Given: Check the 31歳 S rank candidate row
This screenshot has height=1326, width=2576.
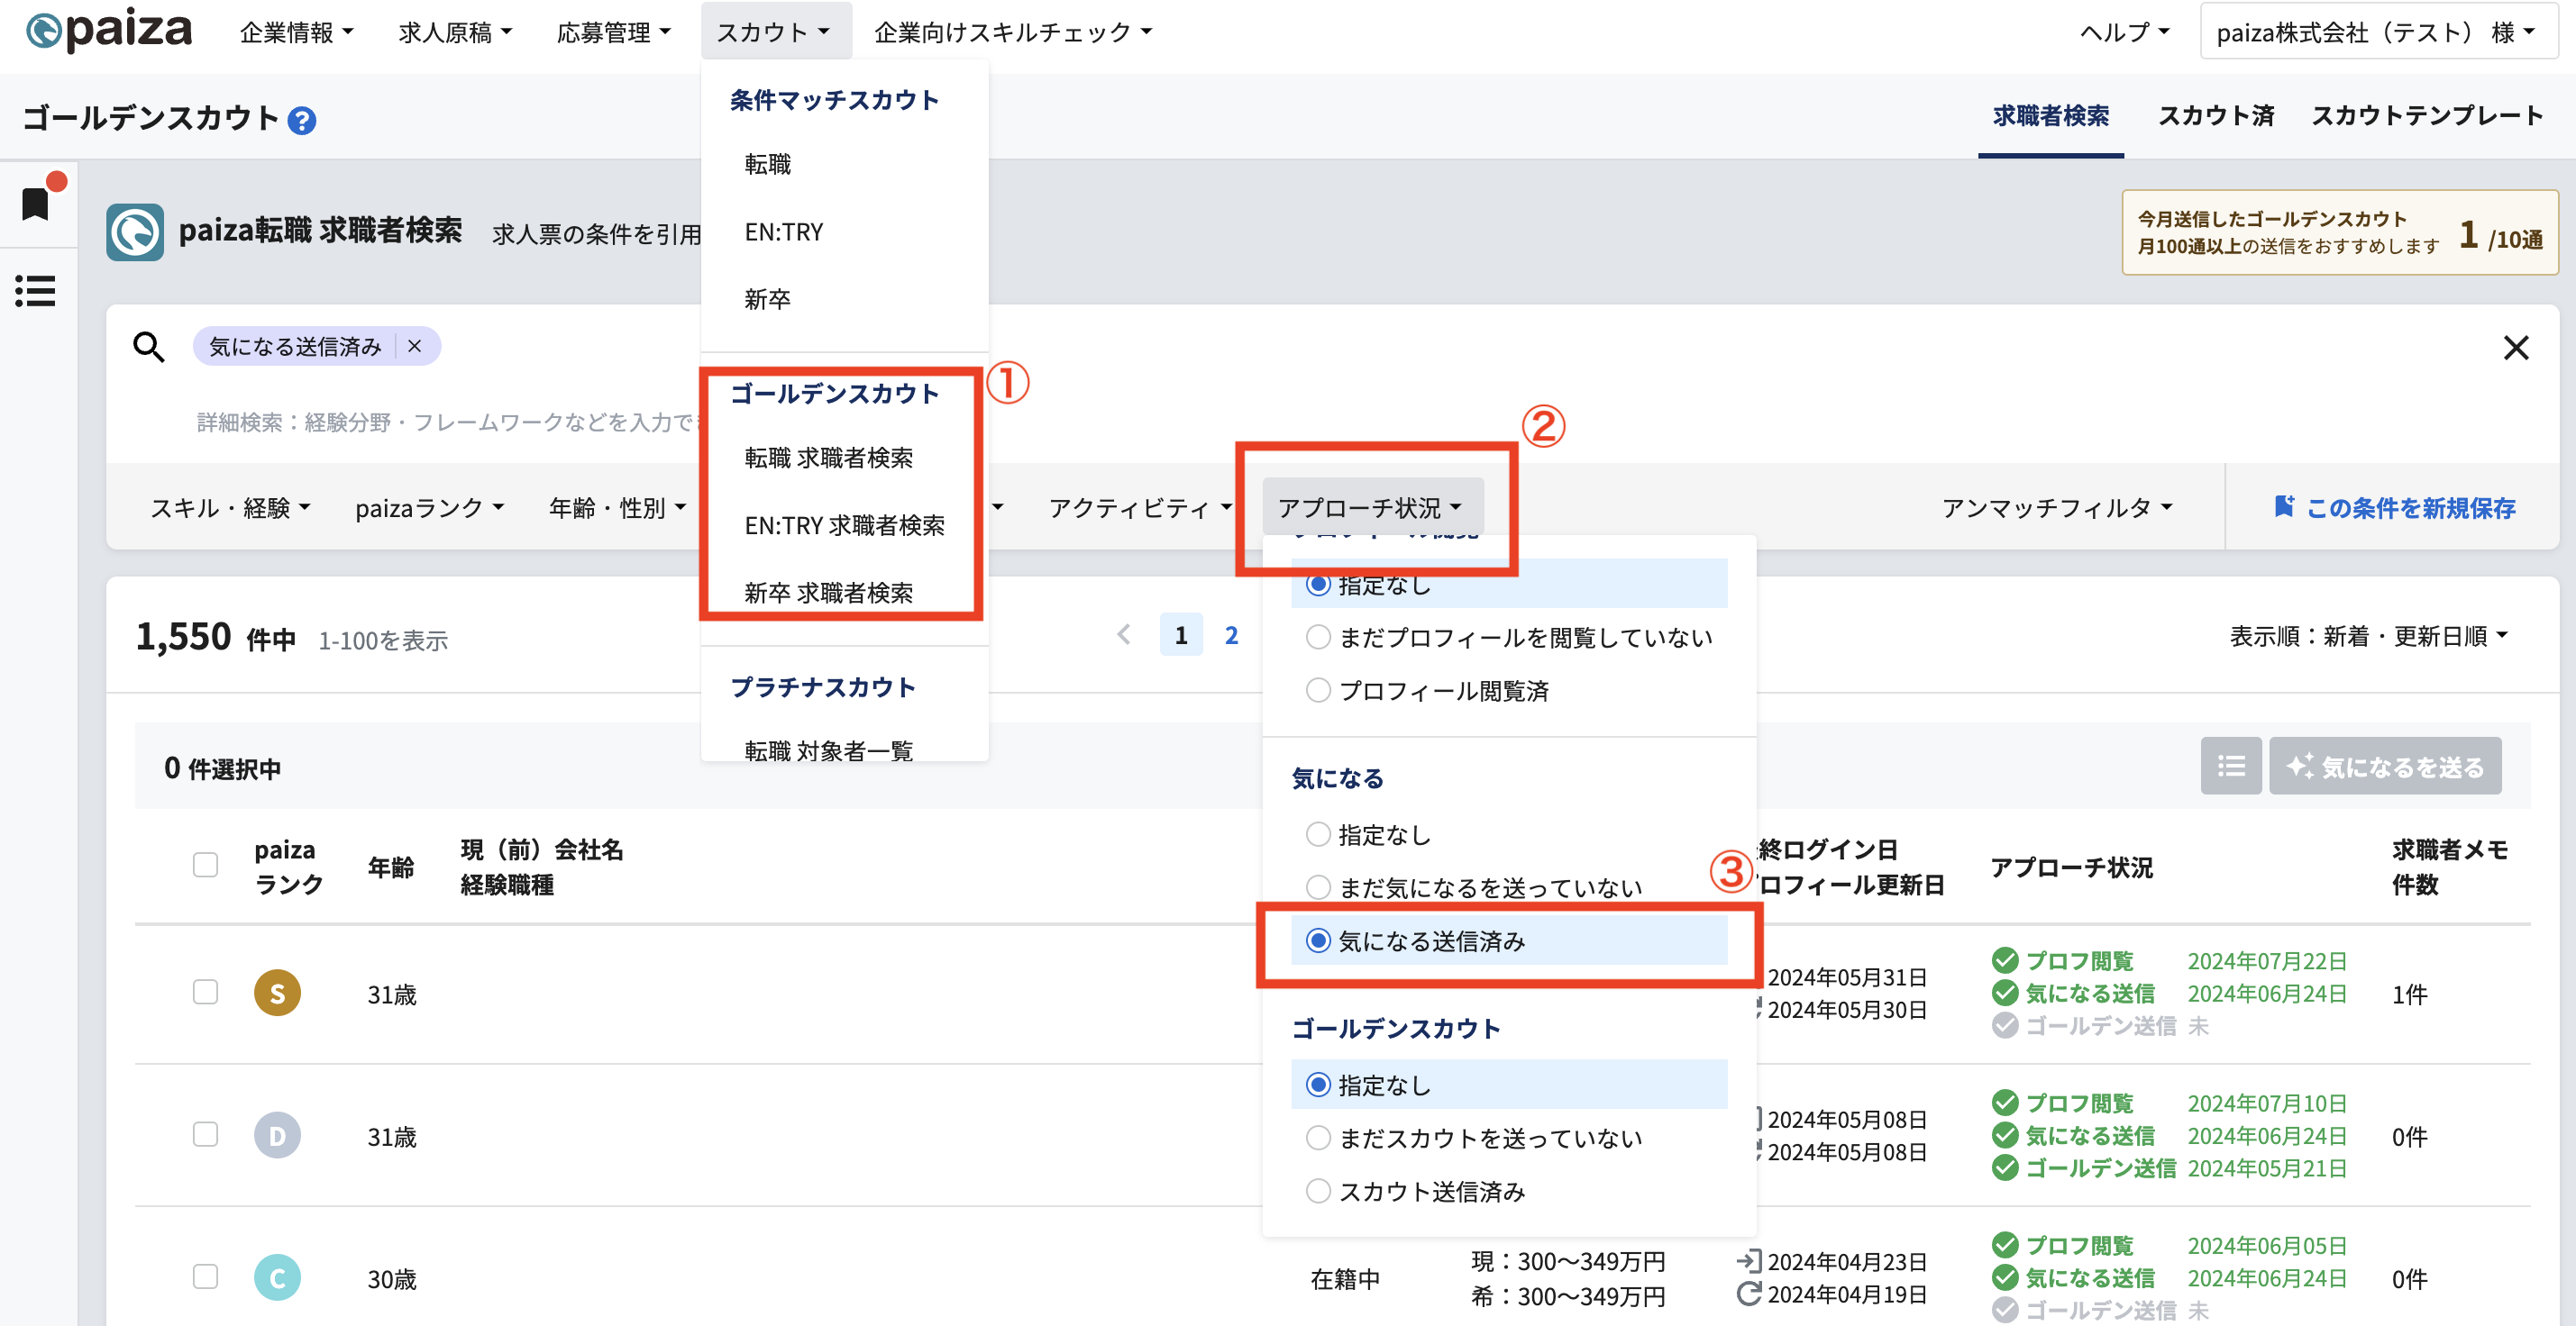Looking at the screenshot, I should 205,991.
